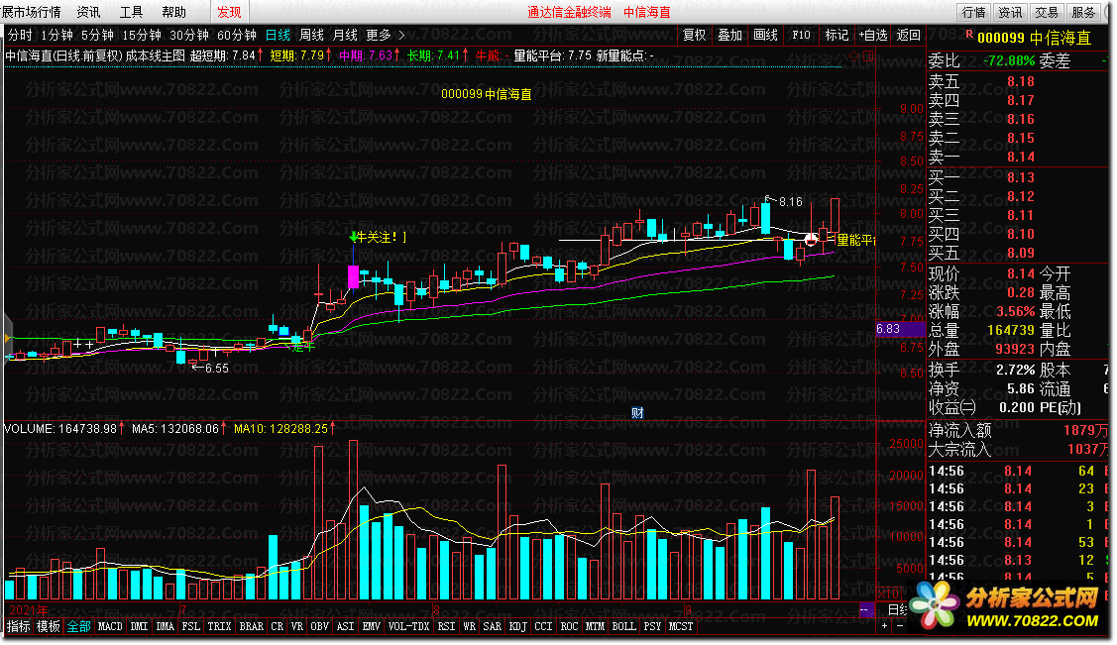The height and width of the screenshot is (645, 1117).
Task: Click the 日线 label beside timeline
Action: click(x=897, y=610)
